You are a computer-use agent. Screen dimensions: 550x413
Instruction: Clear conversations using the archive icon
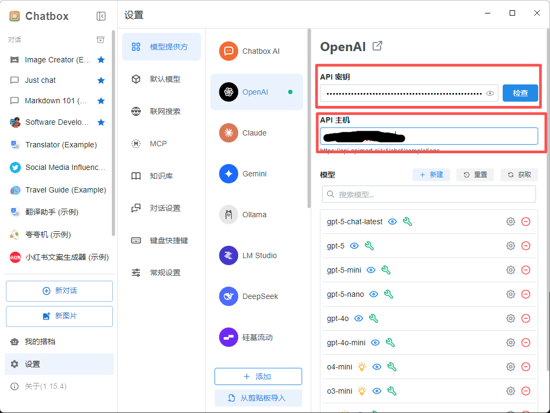[101, 40]
